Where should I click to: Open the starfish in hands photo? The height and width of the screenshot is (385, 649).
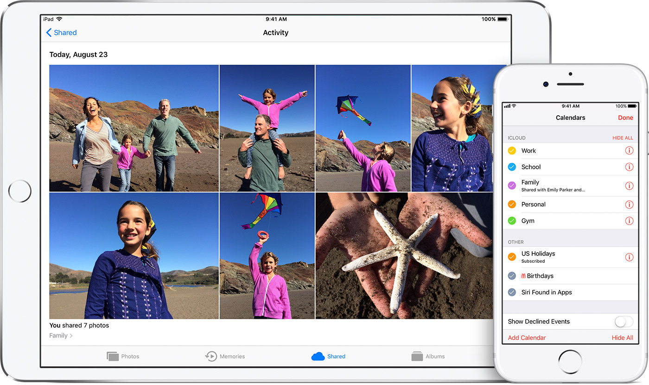404,256
